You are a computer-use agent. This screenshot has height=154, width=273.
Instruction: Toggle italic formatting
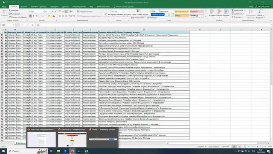click(x=33, y=16)
